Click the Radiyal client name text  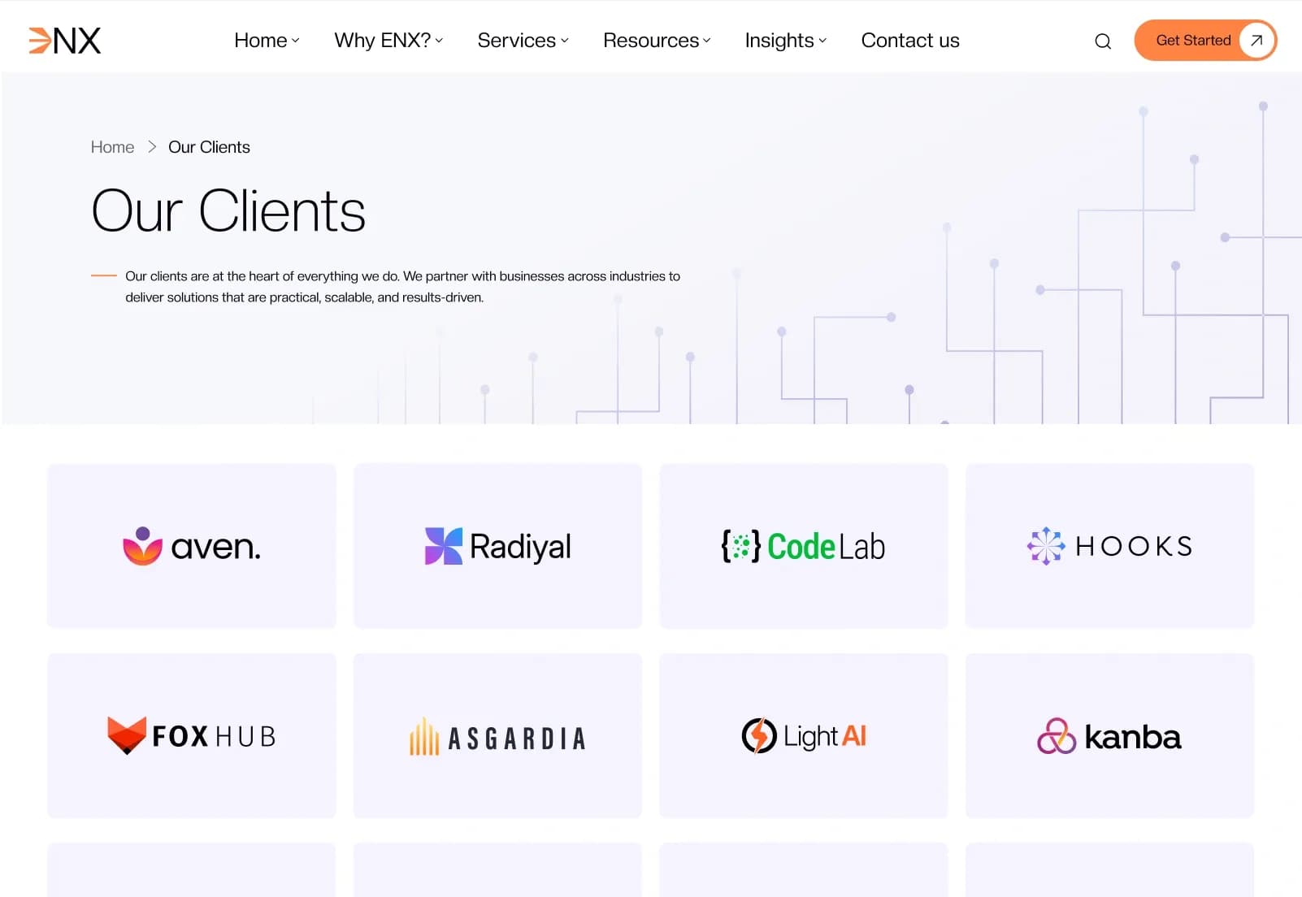(520, 547)
